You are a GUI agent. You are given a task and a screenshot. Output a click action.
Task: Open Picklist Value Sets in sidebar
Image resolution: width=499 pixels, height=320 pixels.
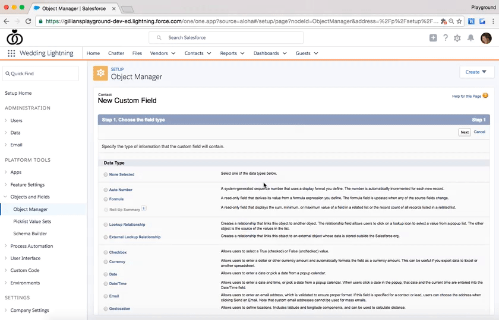point(32,221)
